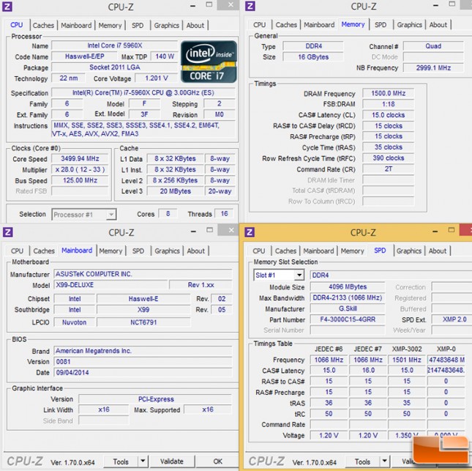This screenshot has width=472, height=471.
Task: Click the Channel # Quad value
Action: (x=433, y=46)
